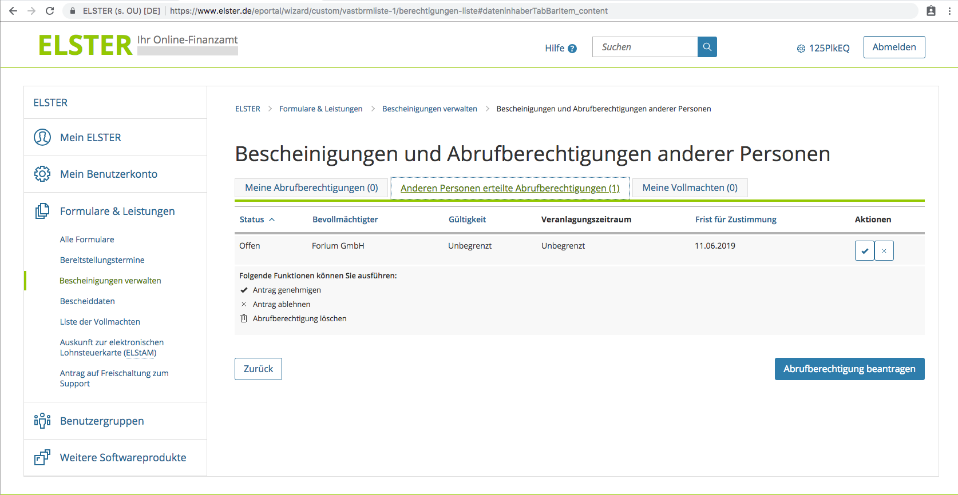This screenshot has width=958, height=495.
Task: Click Bescheinigungen verwalten breadcrumb link
Action: coord(429,109)
